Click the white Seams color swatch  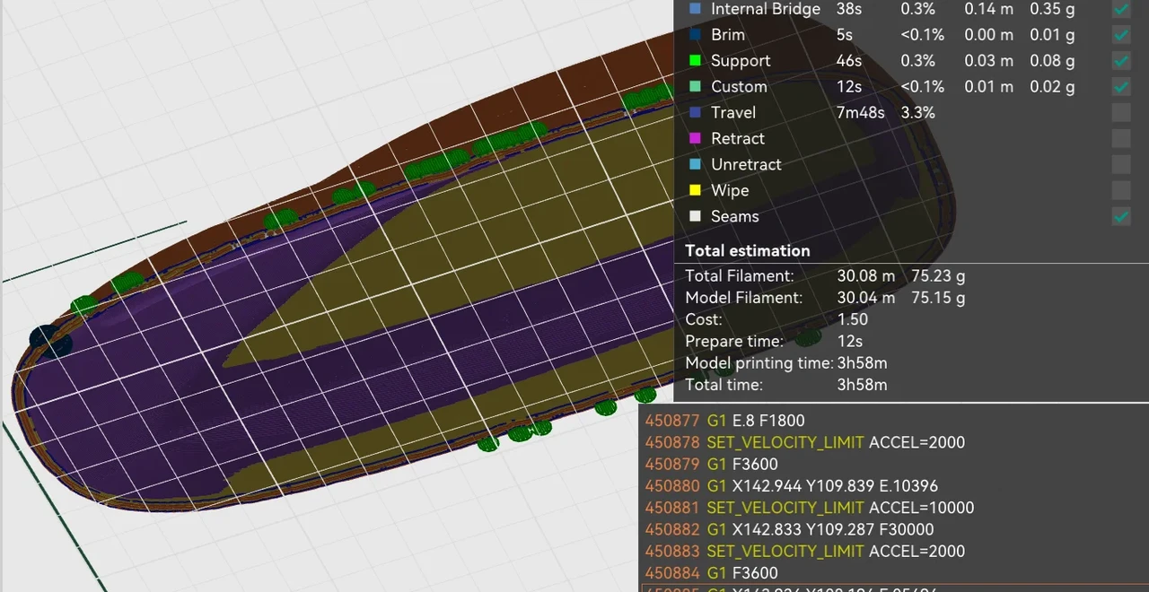click(x=695, y=217)
